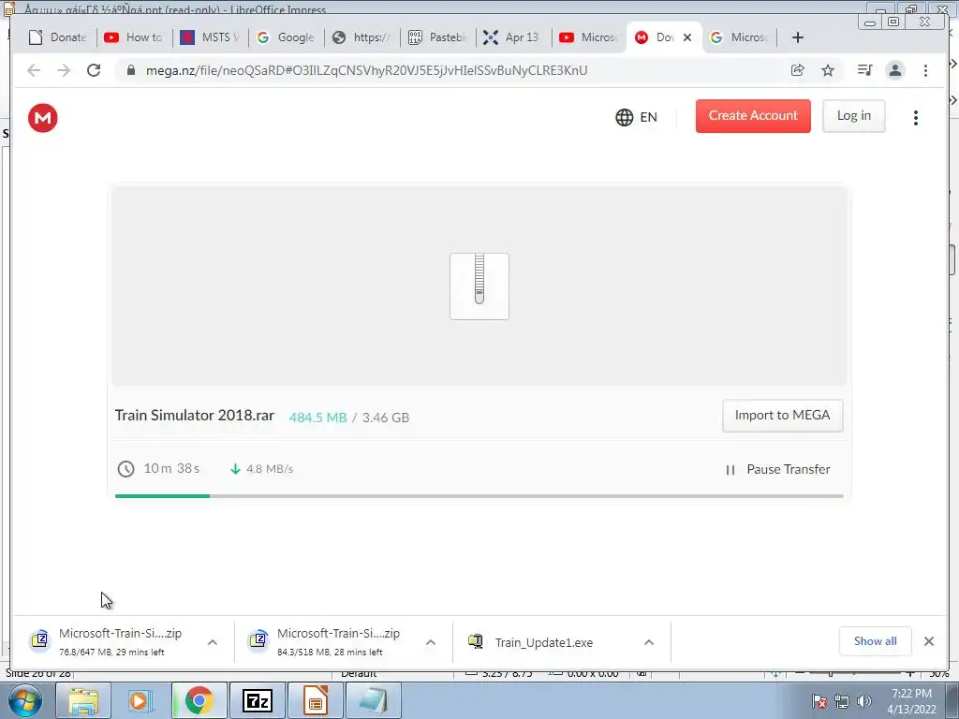Click Show all downloads
Image resolution: width=959 pixels, height=719 pixels.
(876, 641)
